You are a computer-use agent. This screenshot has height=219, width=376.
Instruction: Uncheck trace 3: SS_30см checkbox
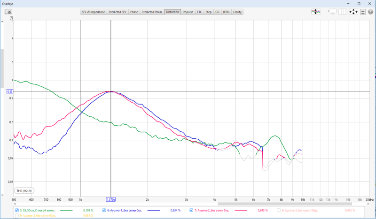pos(17,210)
